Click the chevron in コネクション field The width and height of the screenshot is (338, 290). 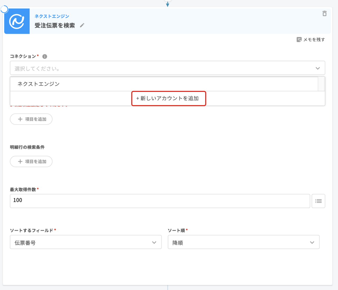pyautogui.click(x=317, y=68)
